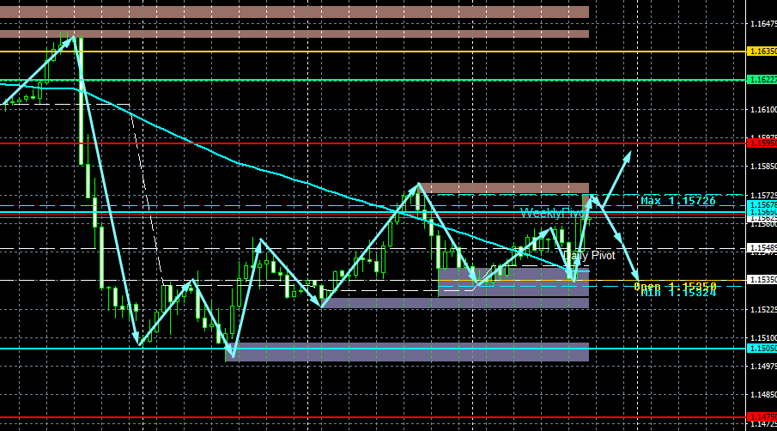Select the "Daily Pivot" chart label
The height and width of the screenshot is (431, 777).
click(x=589, y=256)
